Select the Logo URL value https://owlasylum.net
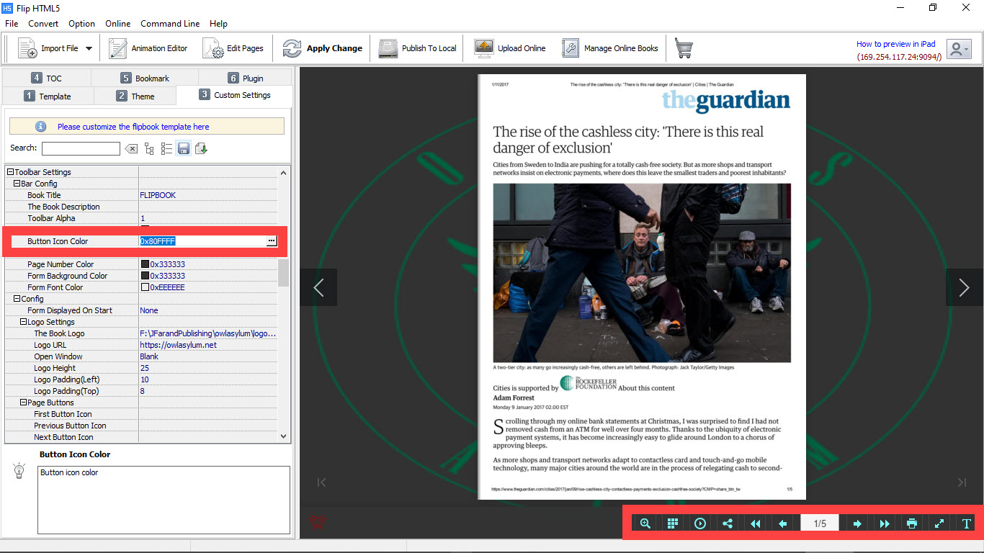Screen dimensions: 984x553 (x=178, y=345)
